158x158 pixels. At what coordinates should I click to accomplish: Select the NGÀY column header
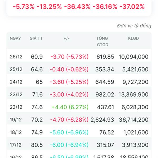[x=15, y=38]
